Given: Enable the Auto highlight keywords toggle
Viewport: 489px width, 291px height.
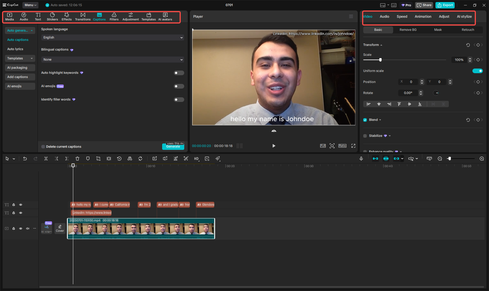Looking at the screenshot, I should point(178,72).
